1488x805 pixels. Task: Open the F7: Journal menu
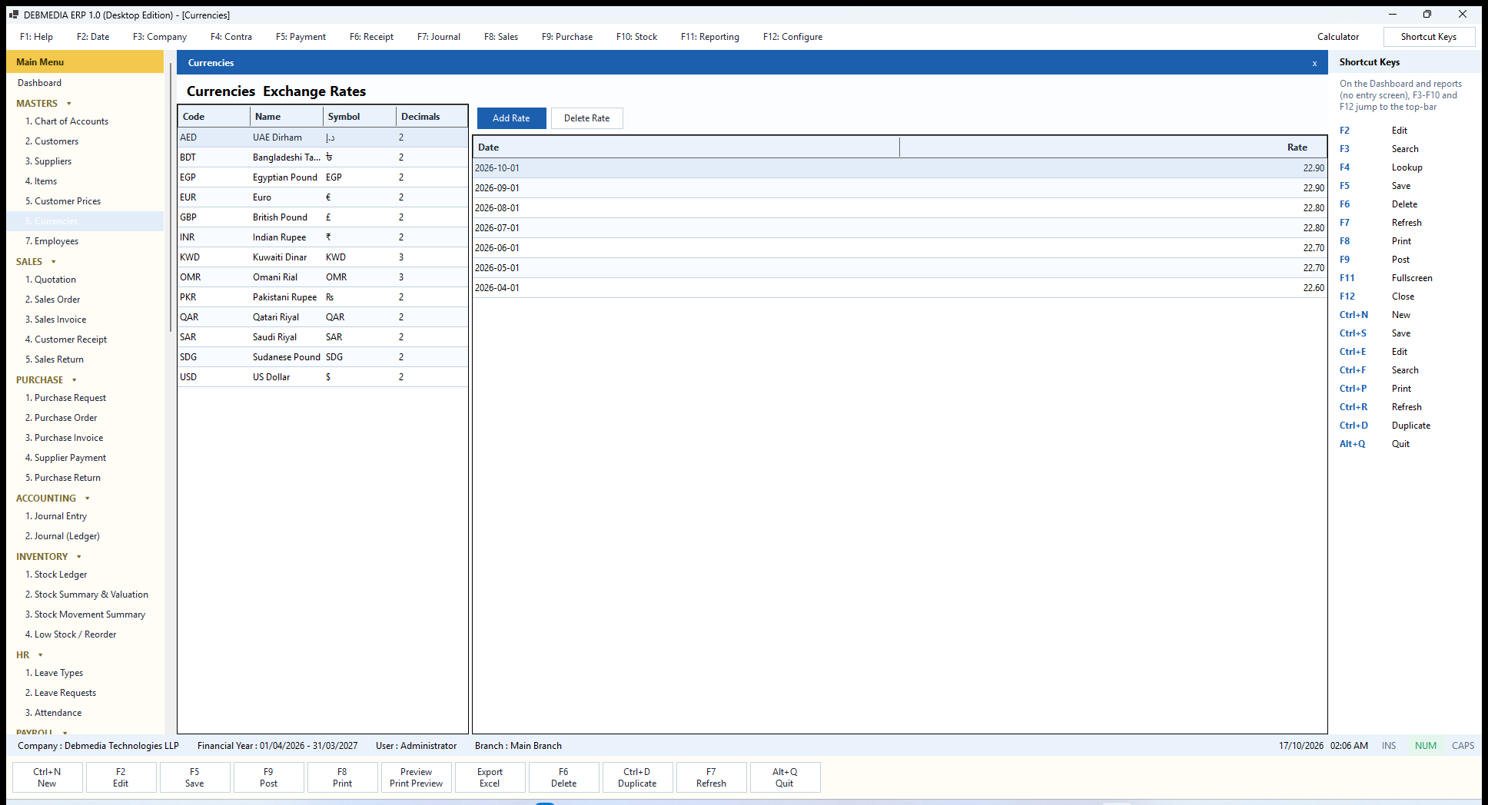coord(439,37)
